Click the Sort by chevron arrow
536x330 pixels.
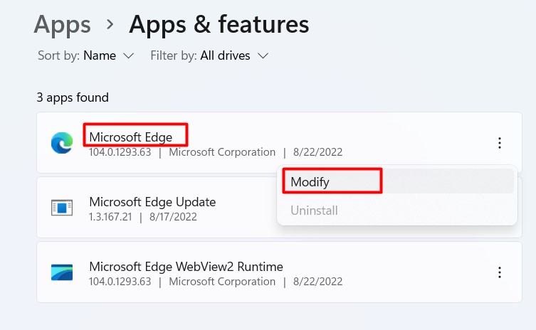[128, 55]
